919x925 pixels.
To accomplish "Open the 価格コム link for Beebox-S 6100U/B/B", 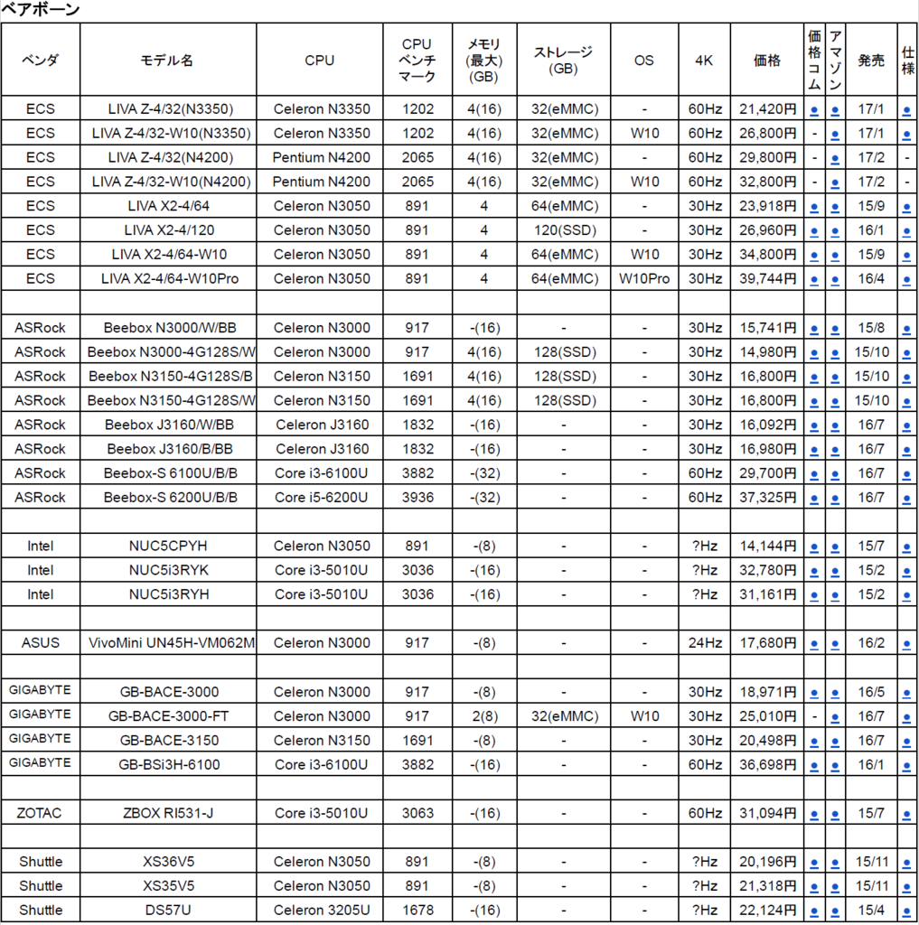I will (814, 474).
